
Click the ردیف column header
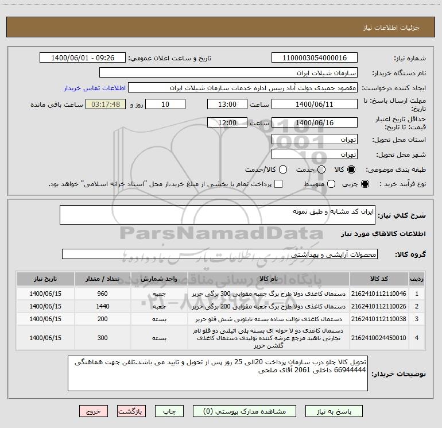[417, 279]
